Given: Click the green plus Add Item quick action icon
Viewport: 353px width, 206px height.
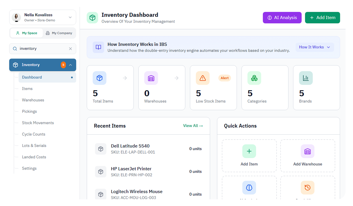Looking at the screenshot, I should point(249,151).
